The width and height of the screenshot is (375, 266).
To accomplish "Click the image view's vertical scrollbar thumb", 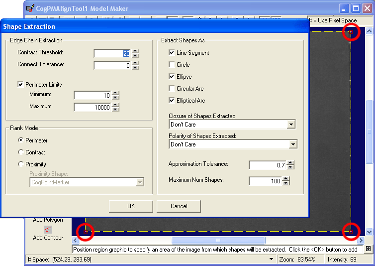I will coord(369,132).
